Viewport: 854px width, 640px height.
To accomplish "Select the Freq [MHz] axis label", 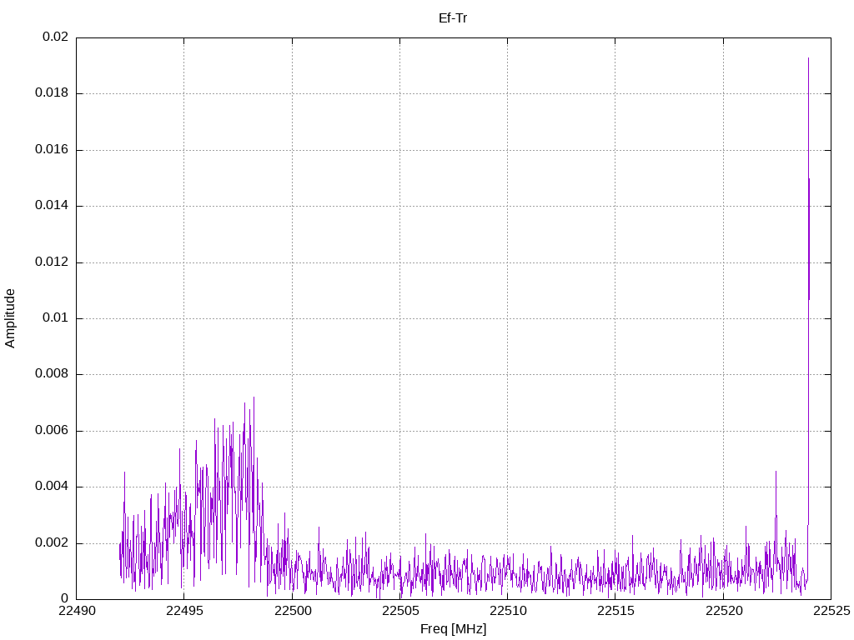I will pyautogui.click(x=453, y=629).
